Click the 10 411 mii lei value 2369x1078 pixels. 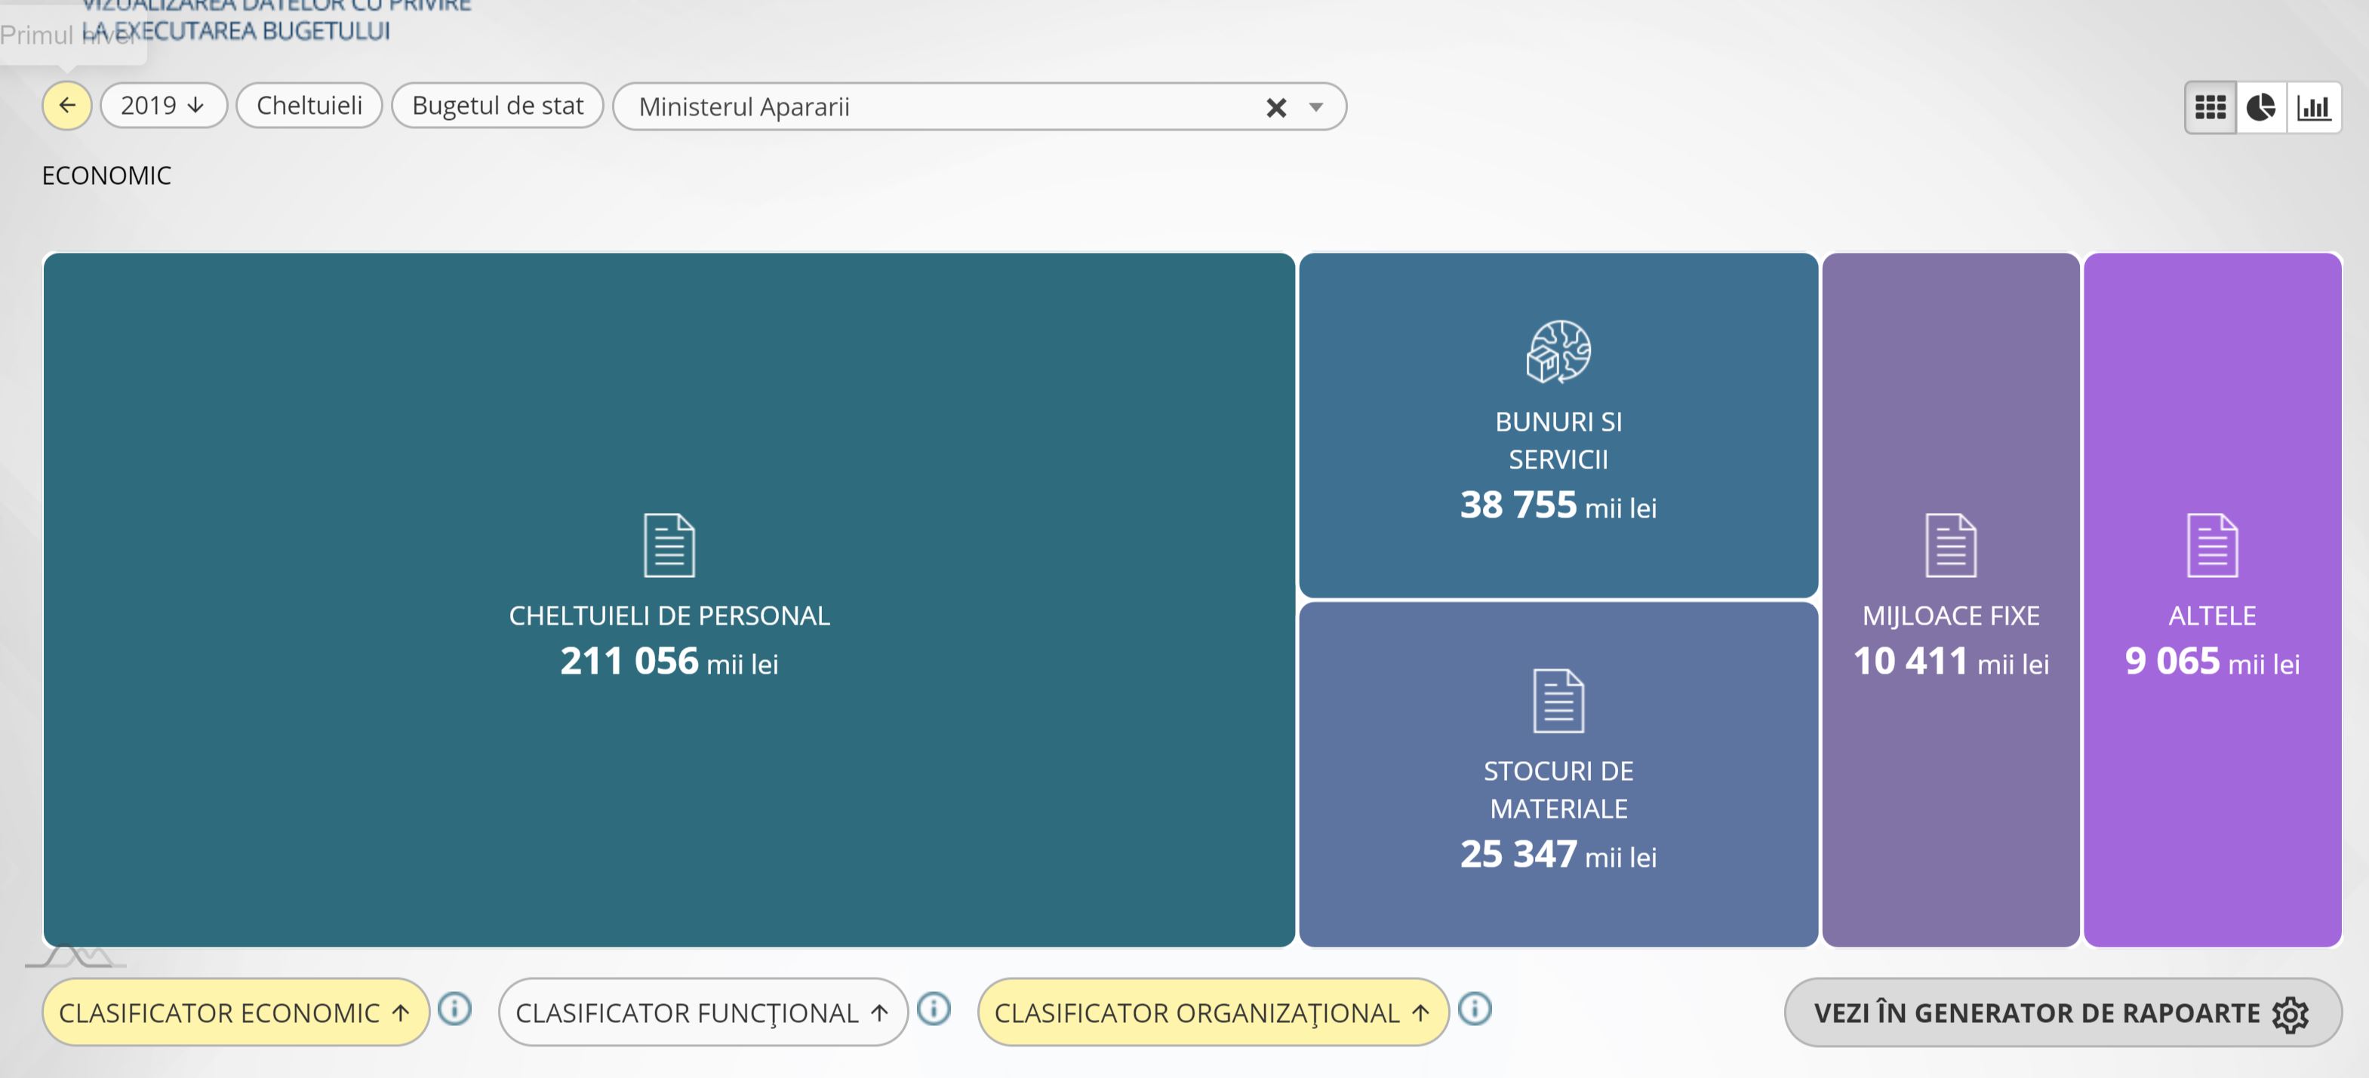pos(1951,662)
